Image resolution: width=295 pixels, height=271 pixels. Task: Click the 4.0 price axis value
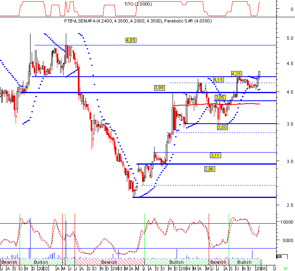[290, 92]
